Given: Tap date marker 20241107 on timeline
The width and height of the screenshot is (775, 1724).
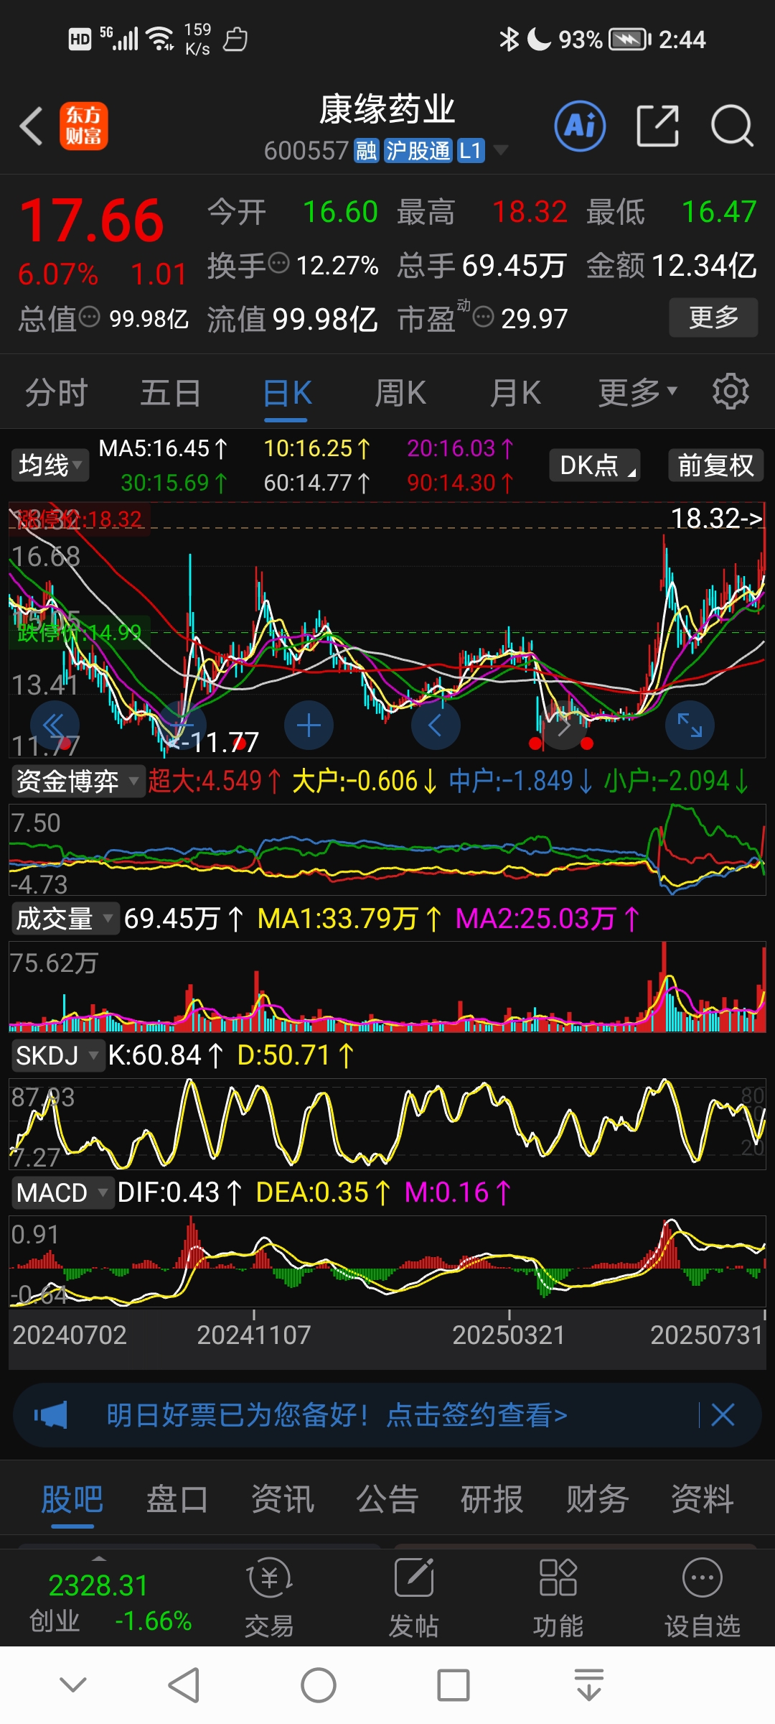Looking at the screenshot, I should point(254,1335).
